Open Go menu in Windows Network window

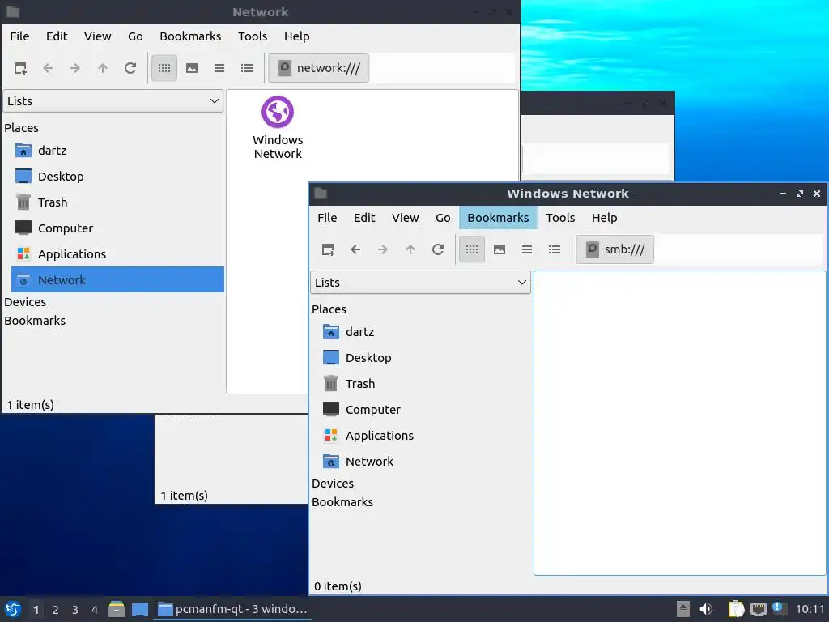tap(443, 217)
